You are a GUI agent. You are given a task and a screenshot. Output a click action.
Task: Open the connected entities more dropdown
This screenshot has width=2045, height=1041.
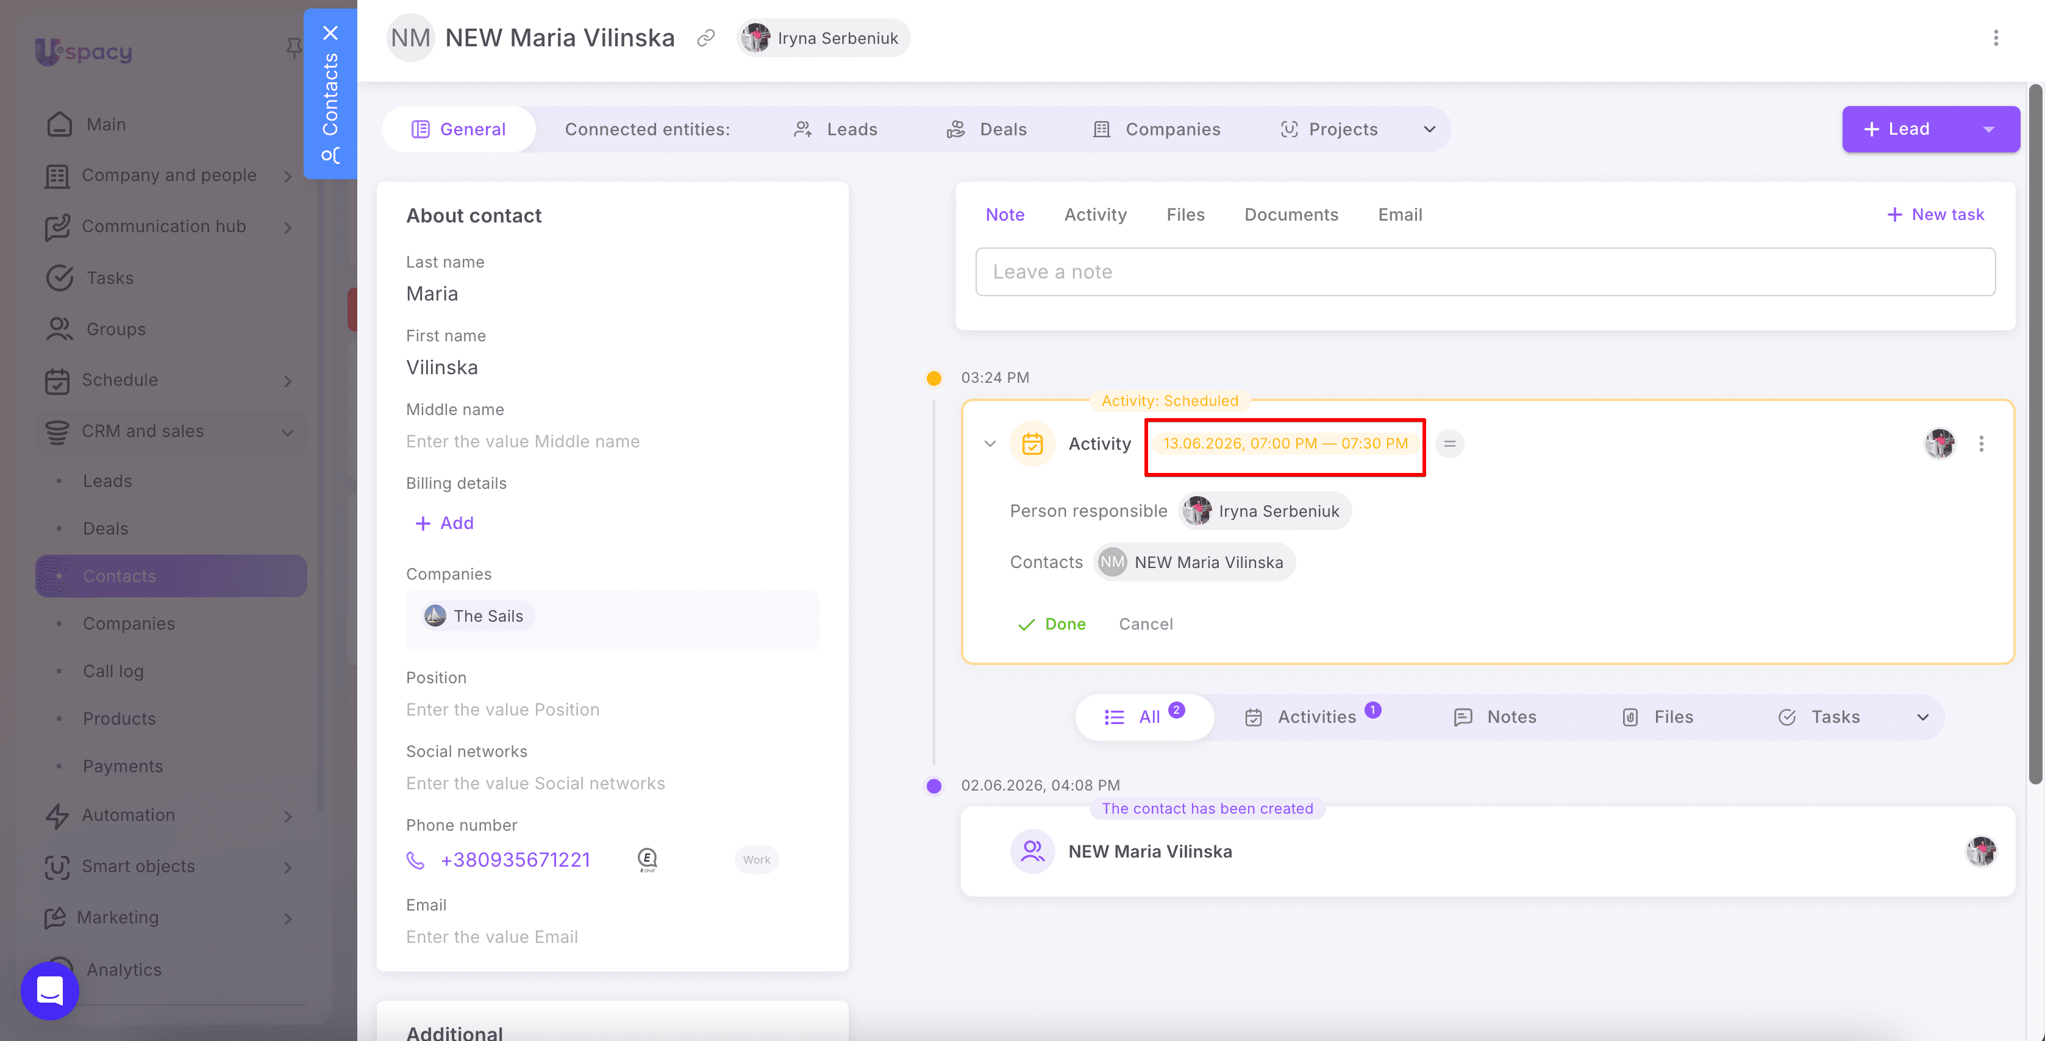(x=1429, y=129)
